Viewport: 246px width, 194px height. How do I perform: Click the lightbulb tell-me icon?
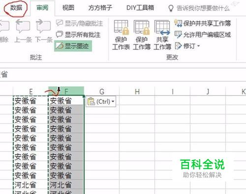point(171,8)
